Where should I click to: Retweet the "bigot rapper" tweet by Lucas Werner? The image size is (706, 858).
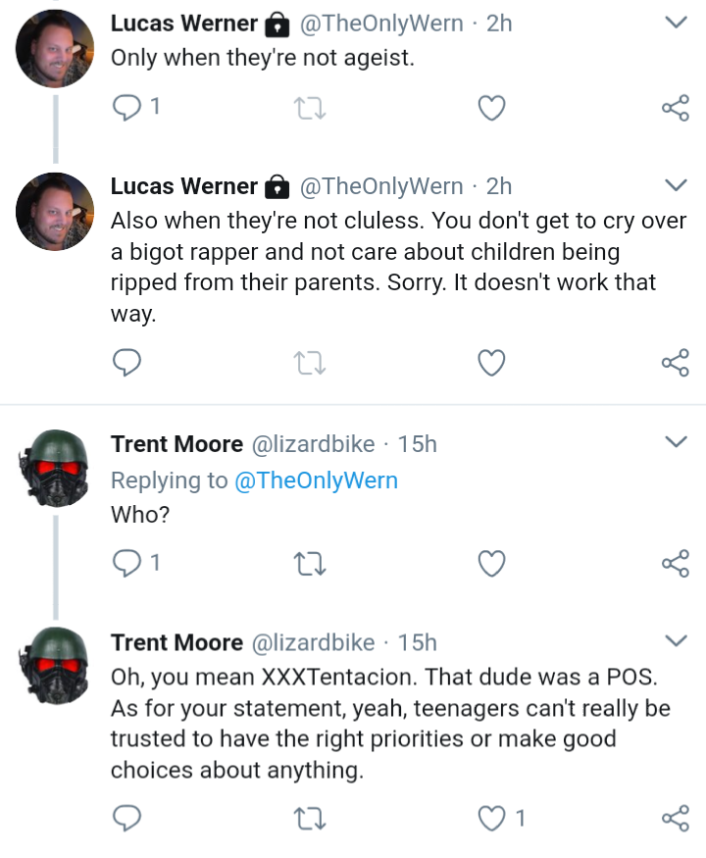point(310,363)
